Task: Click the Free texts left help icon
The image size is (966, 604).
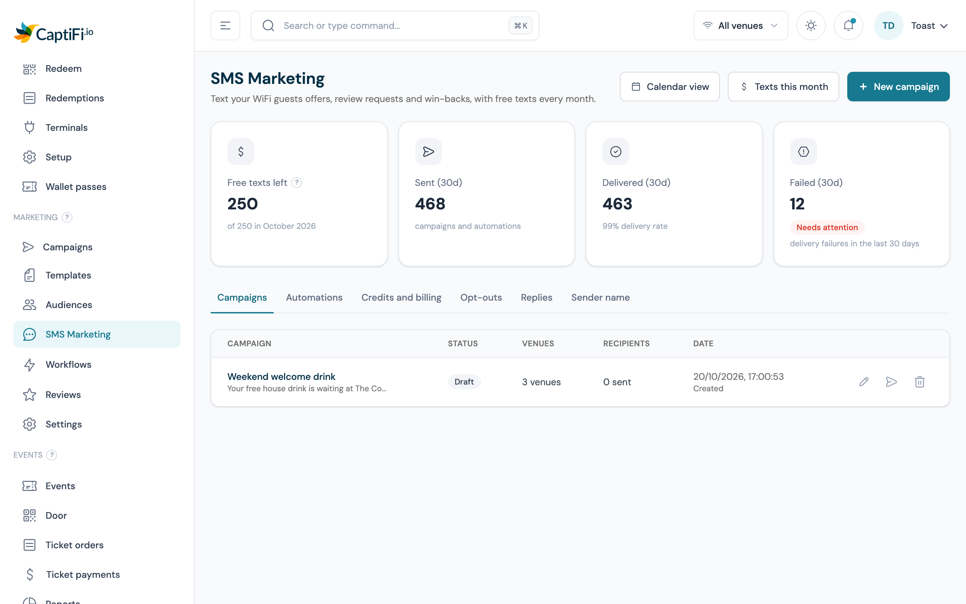Action: pyautogui.click(x=297, y=183)
